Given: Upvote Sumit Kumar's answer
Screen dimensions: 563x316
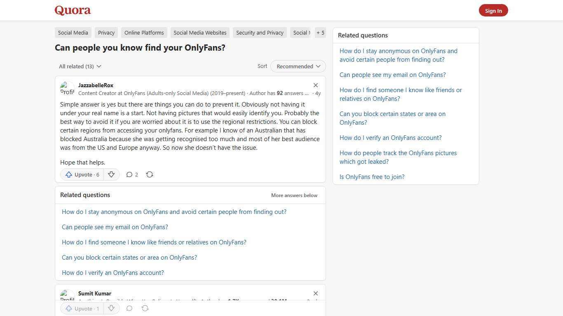Looking at the screenshot, I should click(81, 308).
